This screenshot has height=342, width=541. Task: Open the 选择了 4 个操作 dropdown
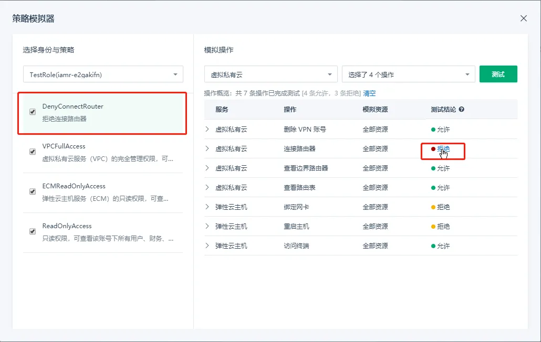(x=408, y=74)
